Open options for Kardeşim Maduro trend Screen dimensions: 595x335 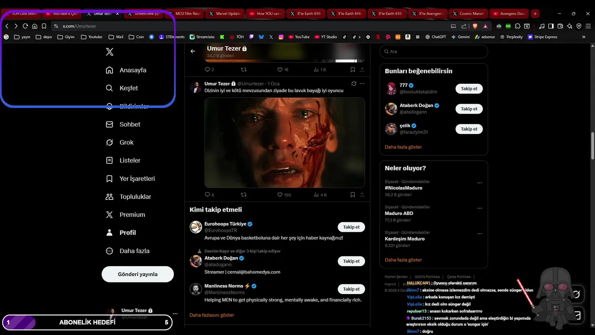(480, 234)
